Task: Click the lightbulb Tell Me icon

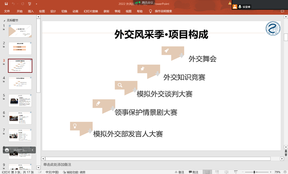Action: click(x=151, y=11)
